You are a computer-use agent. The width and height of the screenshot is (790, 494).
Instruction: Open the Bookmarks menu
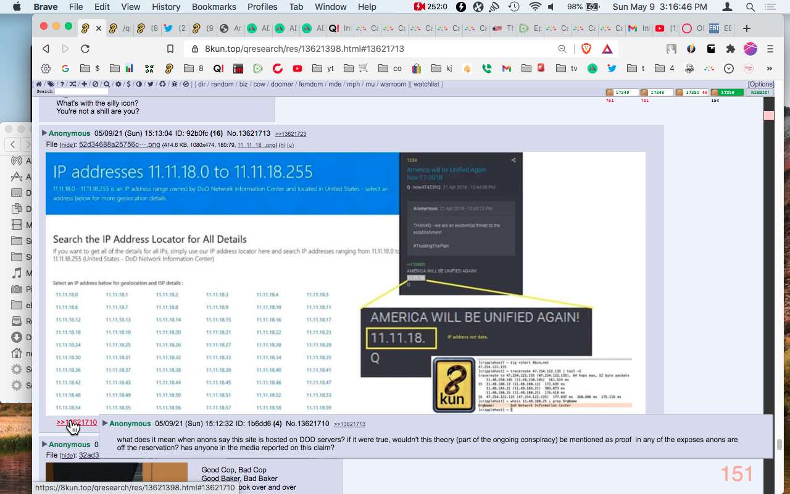pyautogui.click(x=214, y=7)
